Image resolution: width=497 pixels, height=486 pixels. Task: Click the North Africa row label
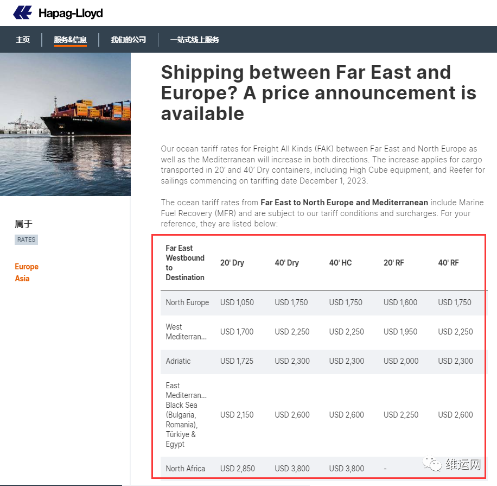[x=186, y=469]
